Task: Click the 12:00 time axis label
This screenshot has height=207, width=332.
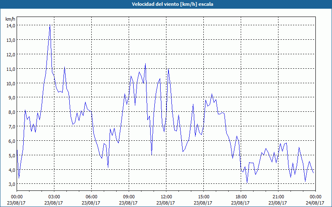Action: point(166,197)
